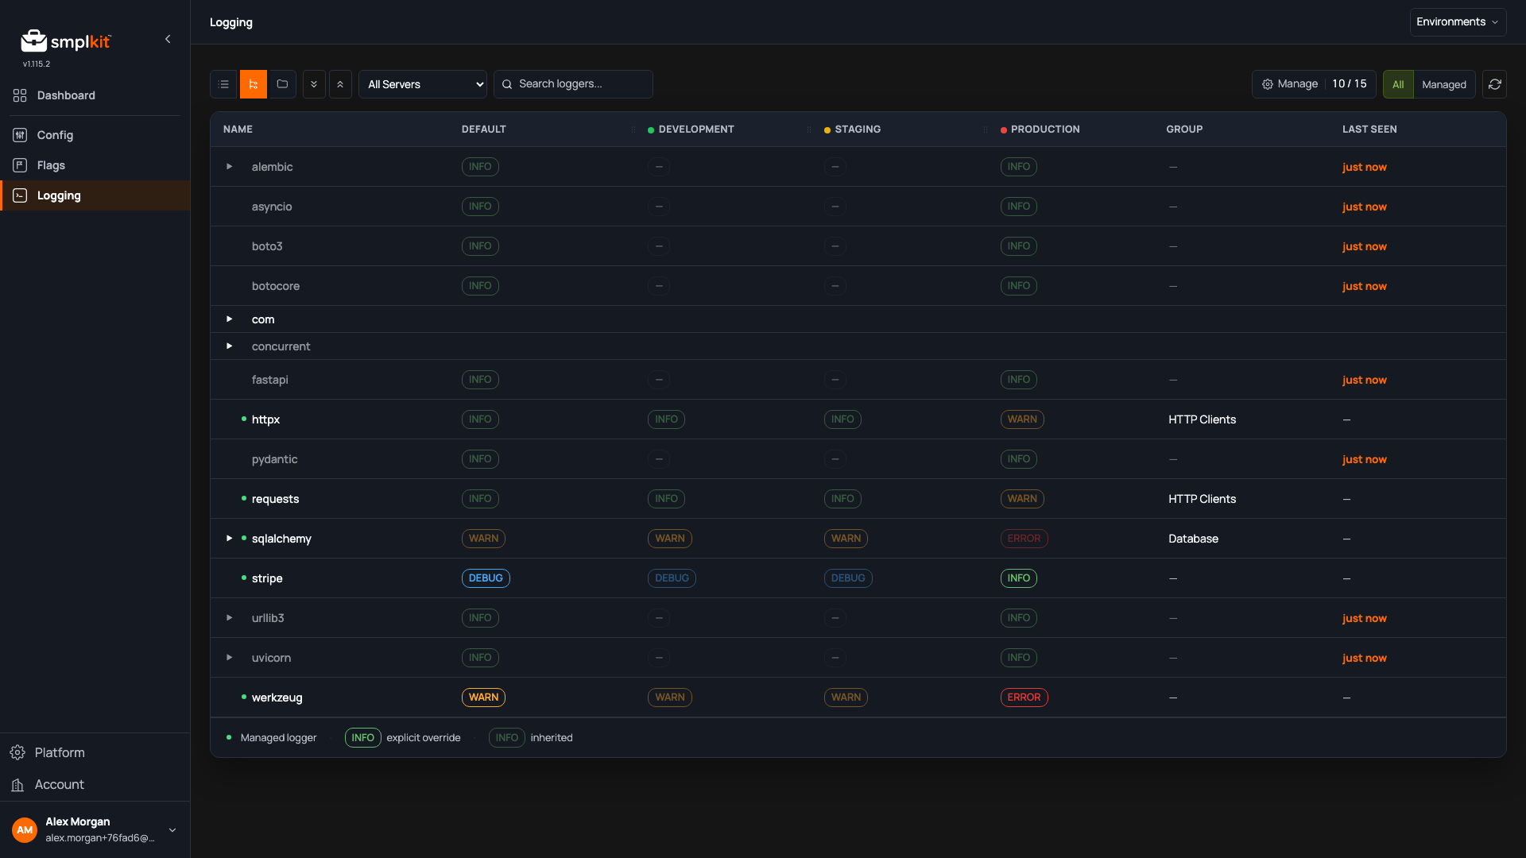Screen dimensions: 1526x858
Task: Select the stripe logger name
Action: (x=267, y=578)
